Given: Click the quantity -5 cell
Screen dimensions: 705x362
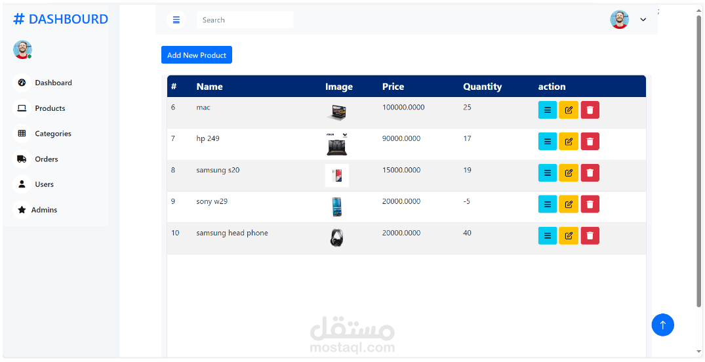Looking at the screenshot, I should (x=467, y=201).
